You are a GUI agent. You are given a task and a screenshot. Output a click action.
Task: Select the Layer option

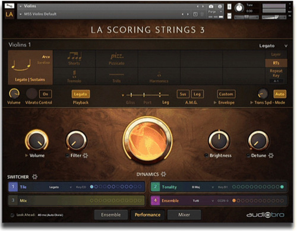click(x=276, y=55)
